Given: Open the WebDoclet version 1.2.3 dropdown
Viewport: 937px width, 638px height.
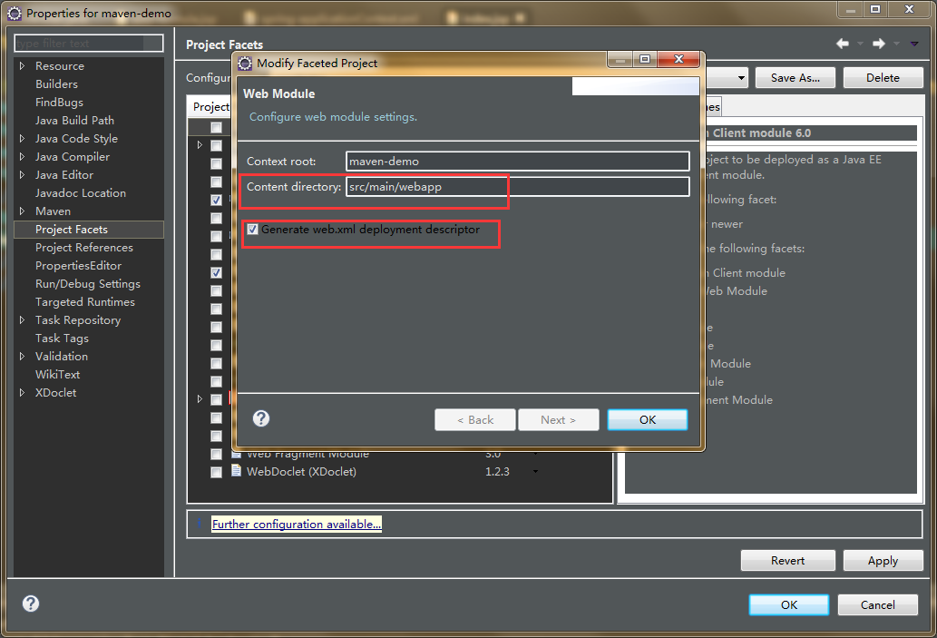Looking at the screenshot, I should point(535,471).
